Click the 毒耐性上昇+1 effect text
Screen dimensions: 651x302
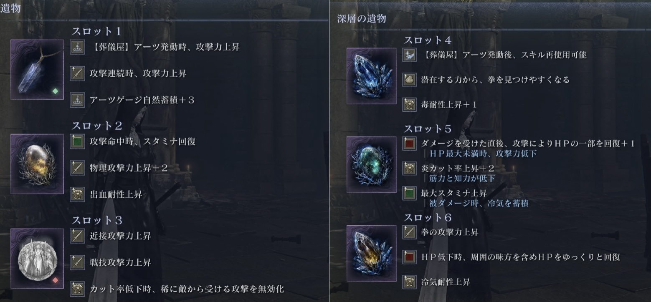449,105
